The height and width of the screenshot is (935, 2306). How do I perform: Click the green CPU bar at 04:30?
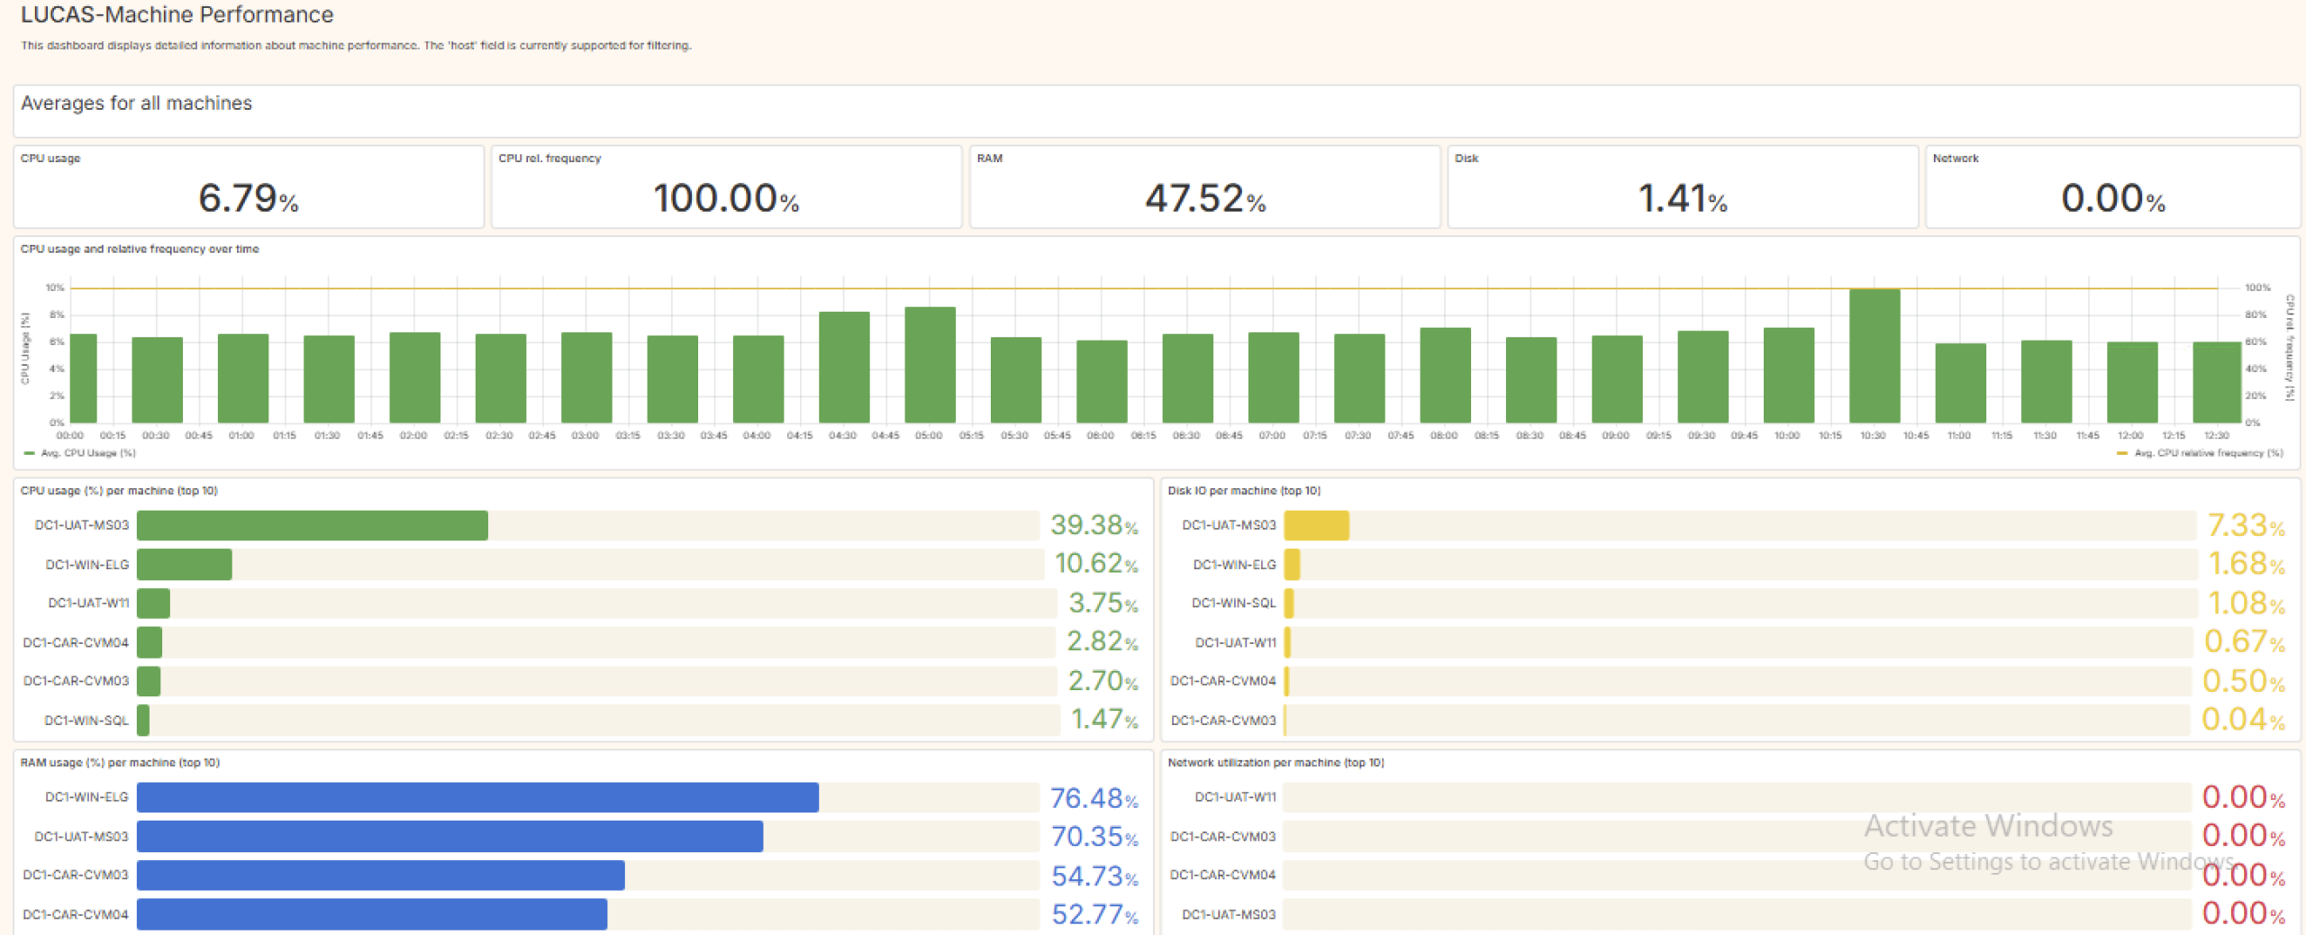tap(844, 368)
